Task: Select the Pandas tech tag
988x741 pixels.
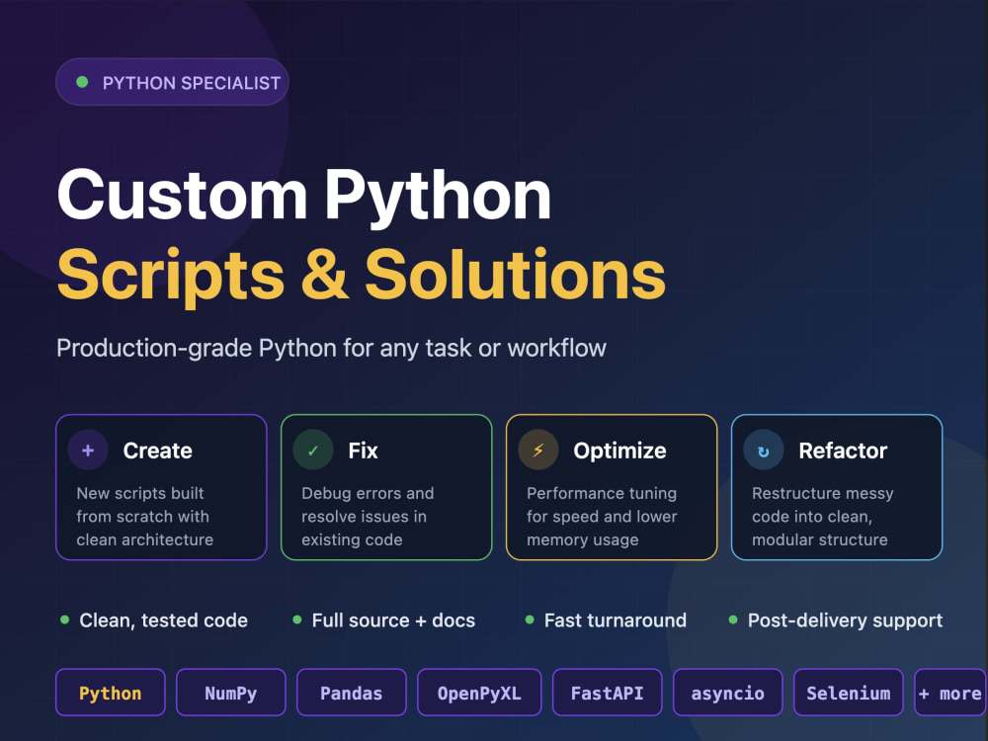Action: [352, 693]
